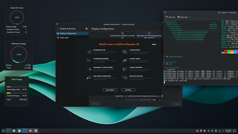Click the AI Audio Assistant icon

click(x=125, y=69)
